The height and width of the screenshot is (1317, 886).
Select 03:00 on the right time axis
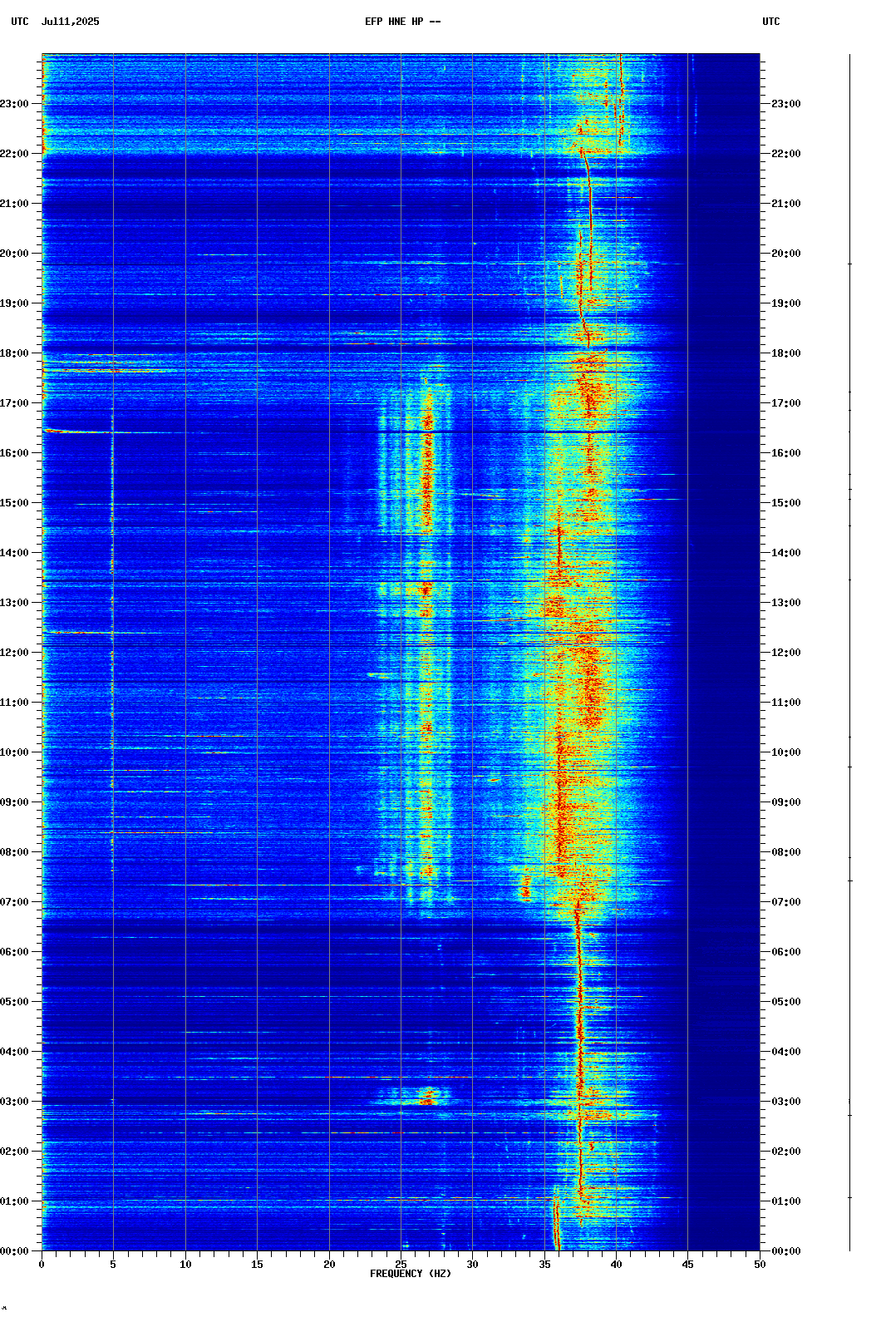786,1102
